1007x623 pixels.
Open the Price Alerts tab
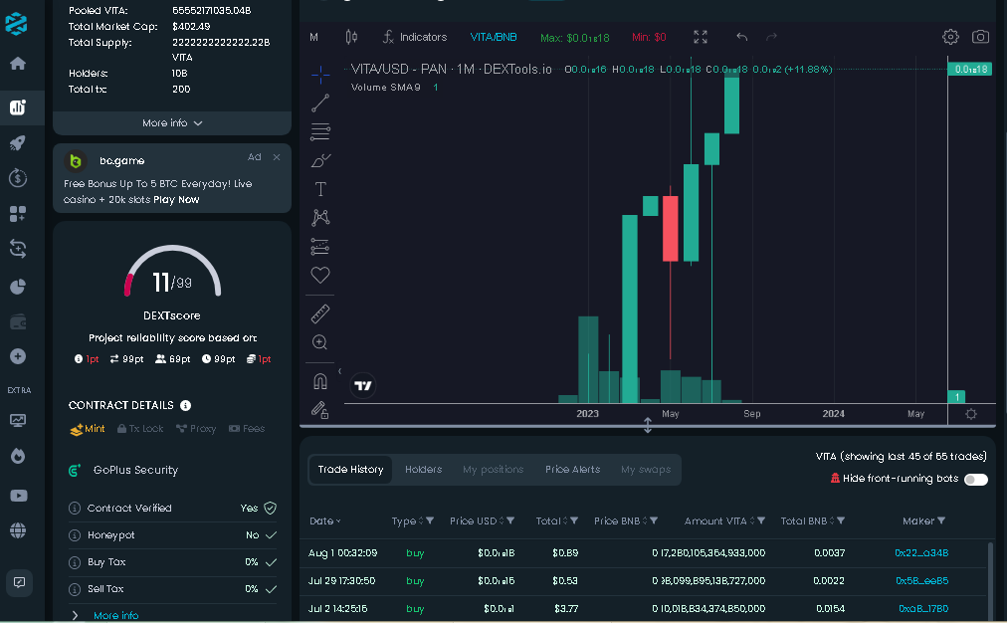pyautogui.click(x=572, y=470)
